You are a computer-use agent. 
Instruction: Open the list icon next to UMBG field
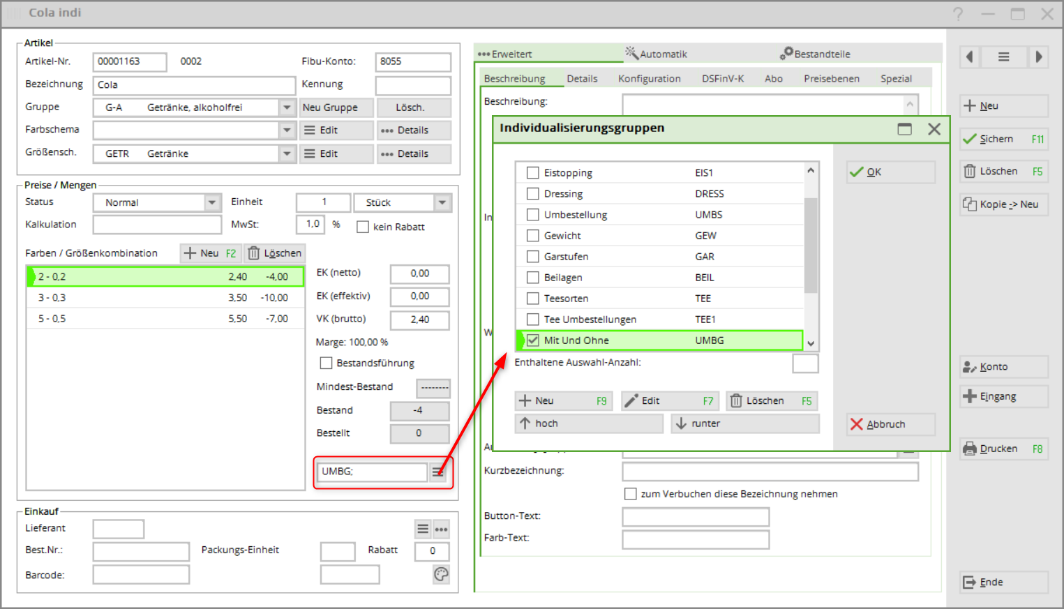click(437, 472)
